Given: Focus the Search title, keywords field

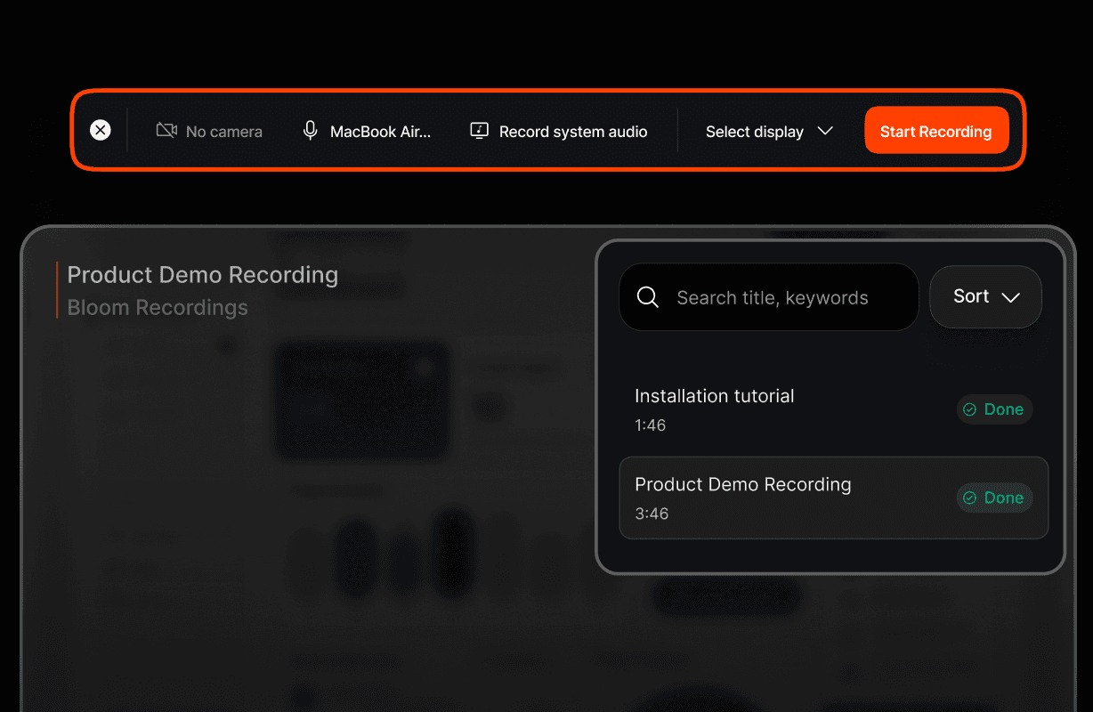Looking at the screenshot, I should coord(769,297).
